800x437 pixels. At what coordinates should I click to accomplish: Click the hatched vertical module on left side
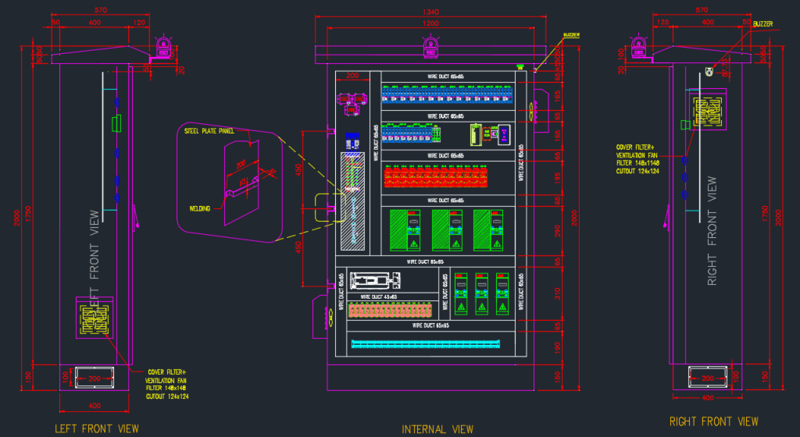pos(353,201)
